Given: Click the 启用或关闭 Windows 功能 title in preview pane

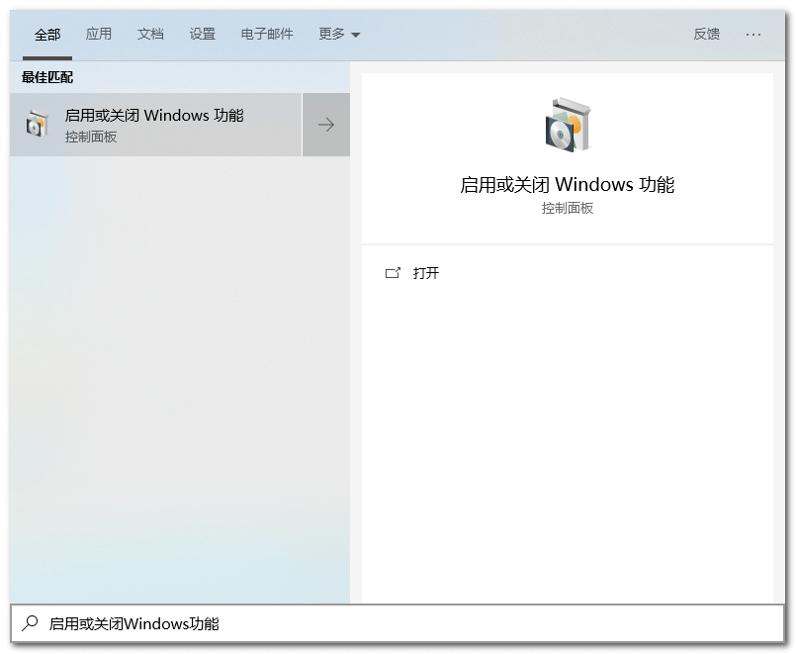Looking at the screenshot, I should tap(567, 185).
